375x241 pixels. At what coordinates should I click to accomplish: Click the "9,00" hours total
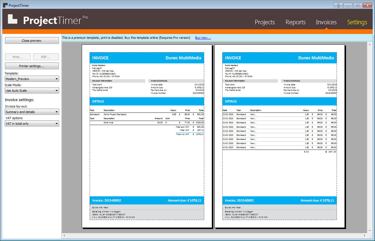click(306, 152)
